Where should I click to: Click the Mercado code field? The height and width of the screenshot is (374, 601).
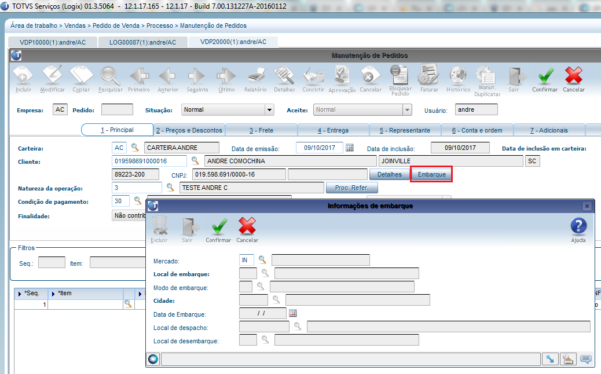pos(247,260)
